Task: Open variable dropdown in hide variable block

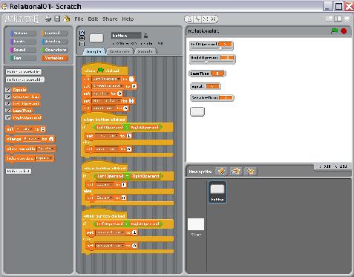Action: click(44, 158)
